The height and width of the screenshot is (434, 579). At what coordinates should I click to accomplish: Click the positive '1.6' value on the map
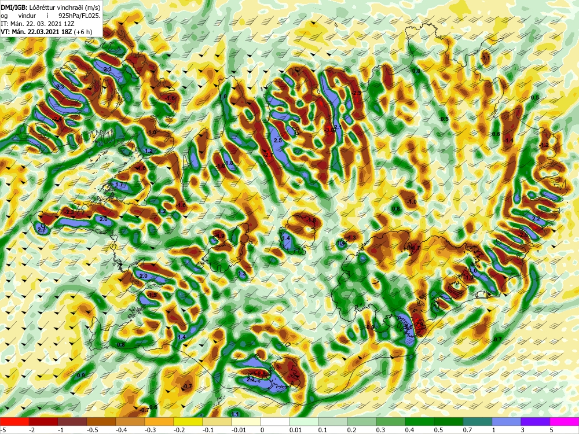coord(473,270)
